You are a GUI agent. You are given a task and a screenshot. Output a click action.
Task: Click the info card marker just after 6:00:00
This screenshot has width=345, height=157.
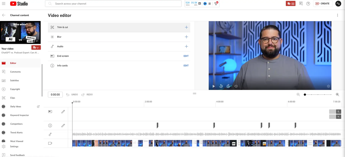295,125
